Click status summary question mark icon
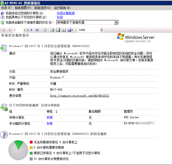The image size is (172, 165). [x=4, y=135]
